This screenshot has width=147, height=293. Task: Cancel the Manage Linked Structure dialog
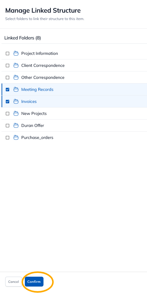13,282
